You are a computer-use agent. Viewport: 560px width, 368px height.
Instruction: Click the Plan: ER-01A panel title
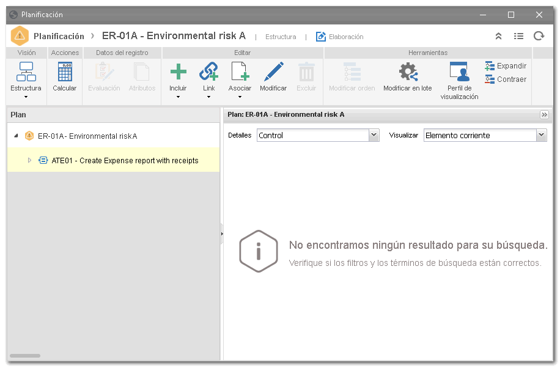point(286,115)
